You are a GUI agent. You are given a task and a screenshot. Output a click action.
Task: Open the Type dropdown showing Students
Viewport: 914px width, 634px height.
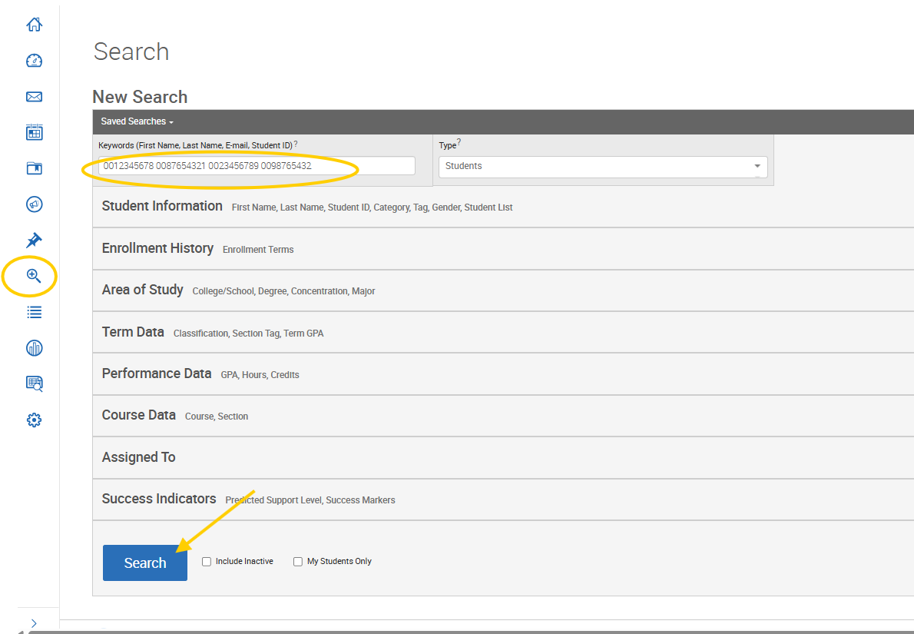(x=602, y=166)
